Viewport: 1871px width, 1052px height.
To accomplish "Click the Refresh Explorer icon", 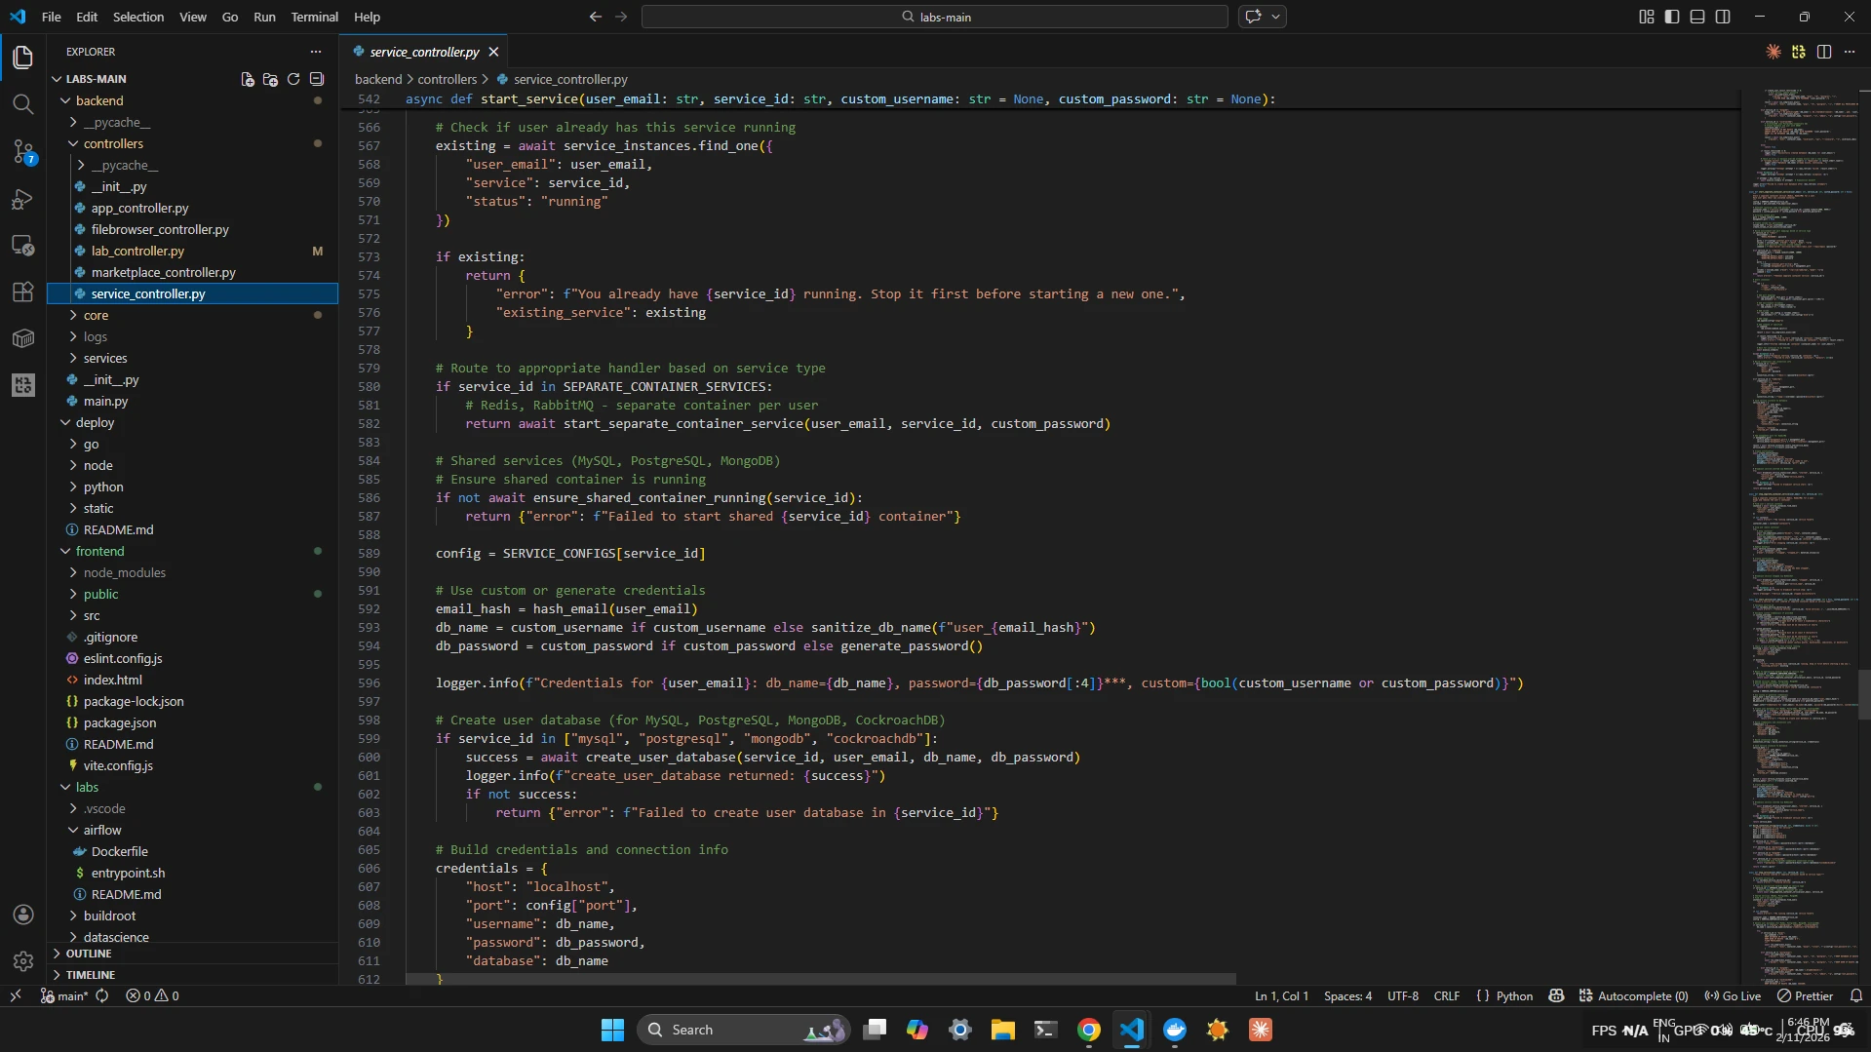I will 293,79.
